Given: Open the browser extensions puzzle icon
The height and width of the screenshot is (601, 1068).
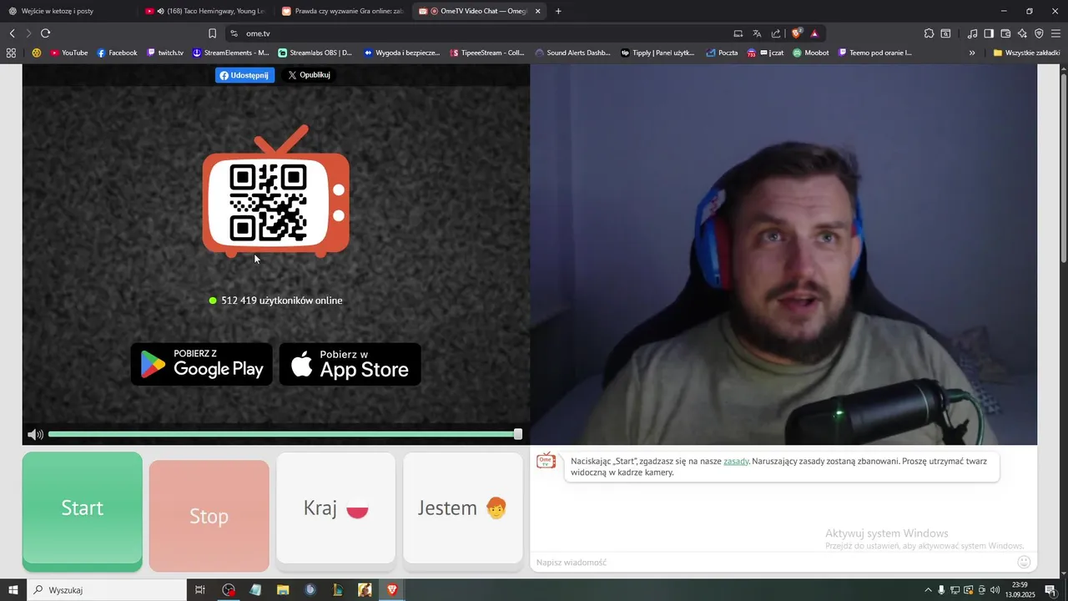Looking at the screenshot, I should [x=929, y=33].
